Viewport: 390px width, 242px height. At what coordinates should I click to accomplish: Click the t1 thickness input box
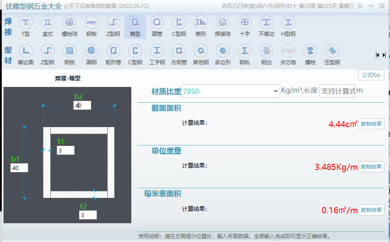click(66, 150)
